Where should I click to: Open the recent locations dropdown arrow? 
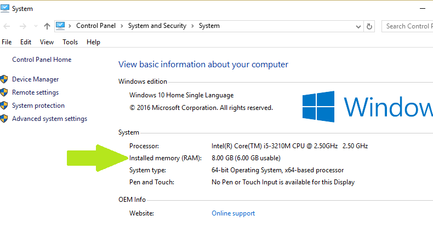[36, 26]
